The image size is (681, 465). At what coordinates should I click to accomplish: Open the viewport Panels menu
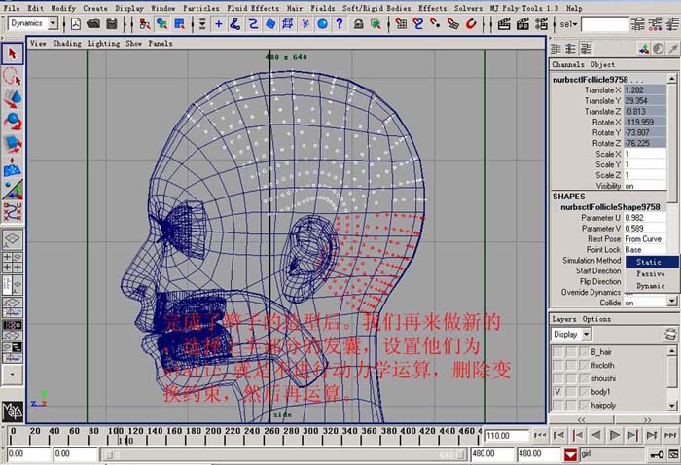tap(161, 43)
